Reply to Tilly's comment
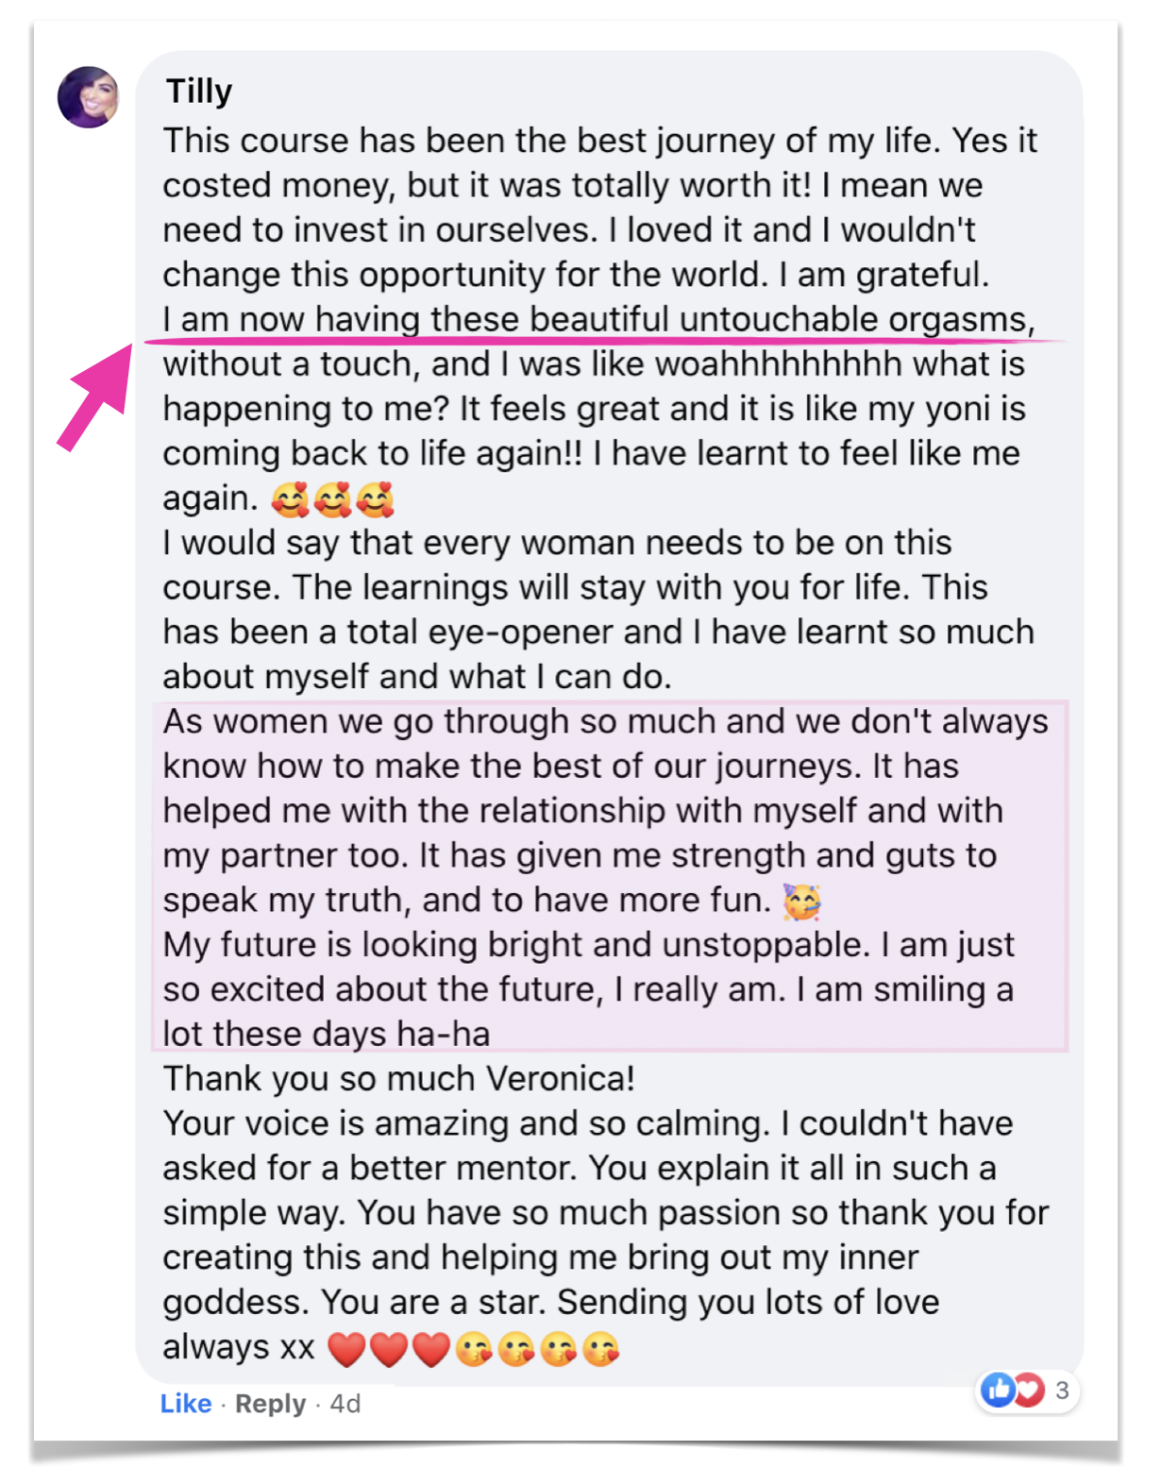Screen dimensions: 1161x1484 pos(270,1403)
